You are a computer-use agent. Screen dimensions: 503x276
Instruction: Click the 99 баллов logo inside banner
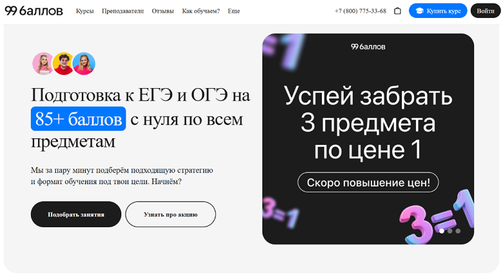pos(368,46)
